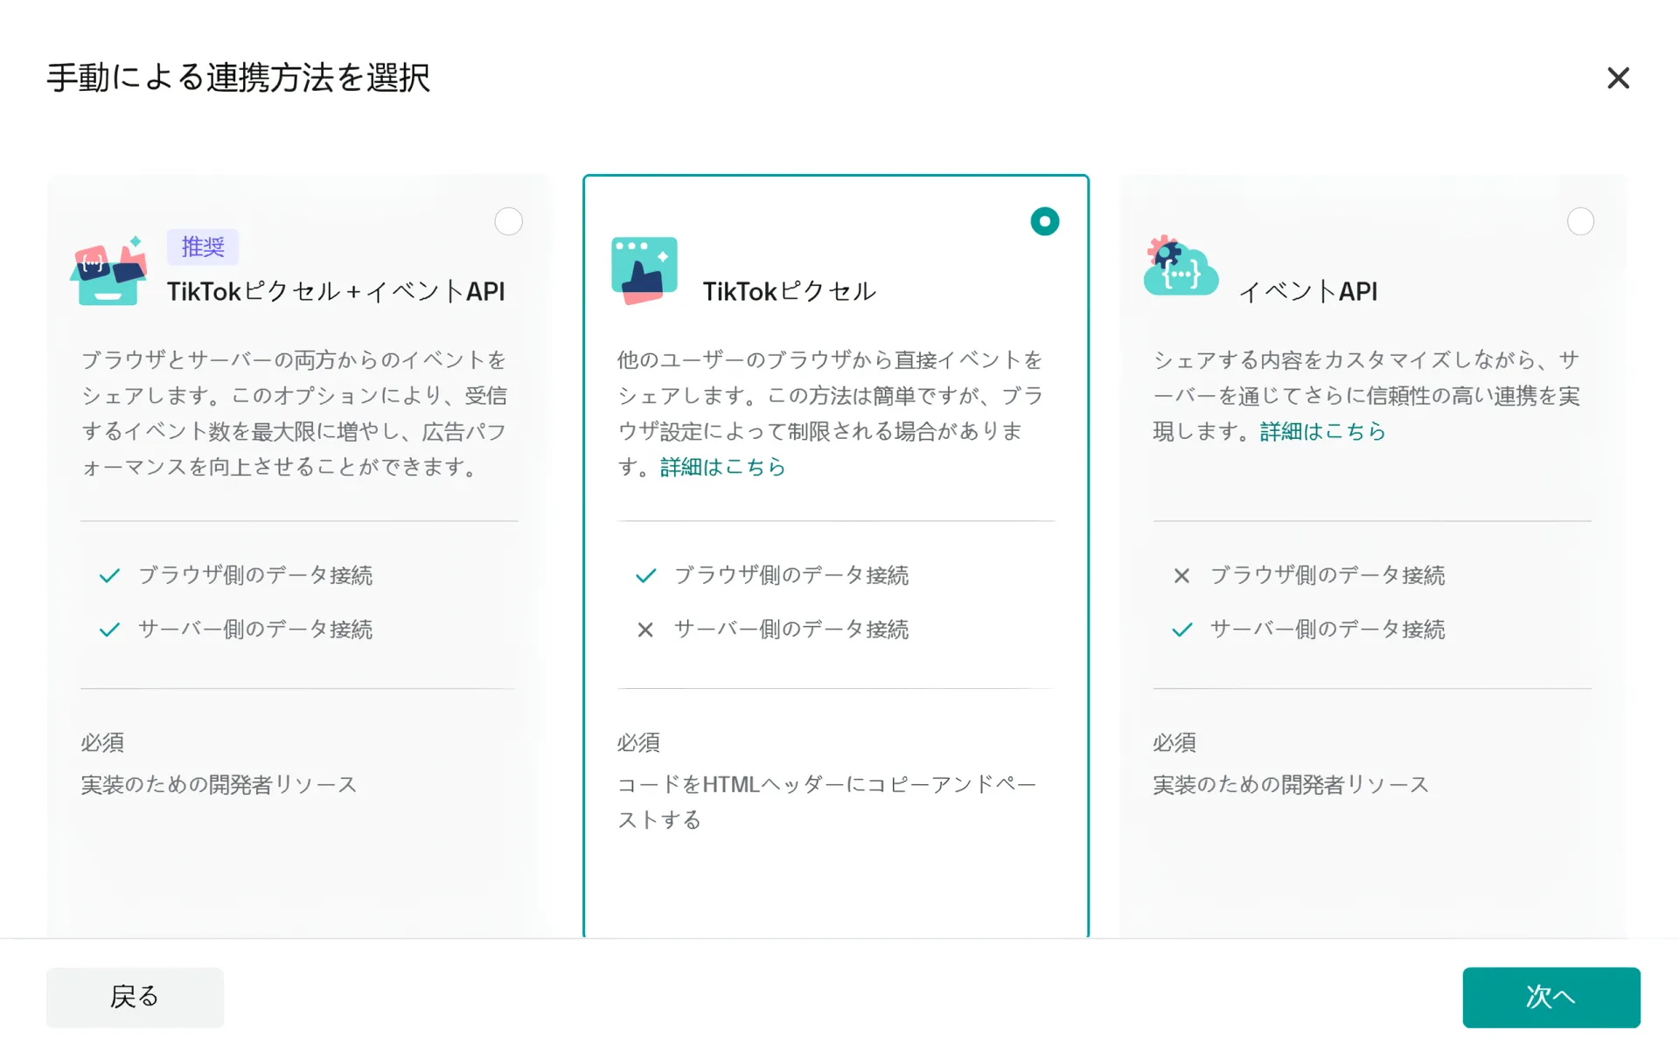The height and width of the screenshot is (1044, 1679).
Task: Select the TikTokピクセル radio button
Action: tap(1044, 221)
